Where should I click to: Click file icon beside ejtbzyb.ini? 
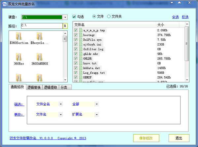81,44
